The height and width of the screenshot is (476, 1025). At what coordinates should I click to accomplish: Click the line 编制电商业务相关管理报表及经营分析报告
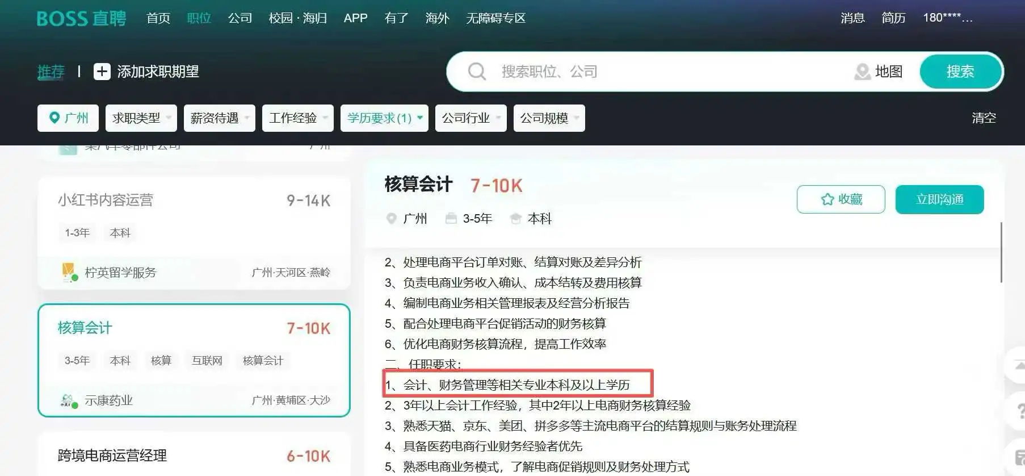coord(507,303)
